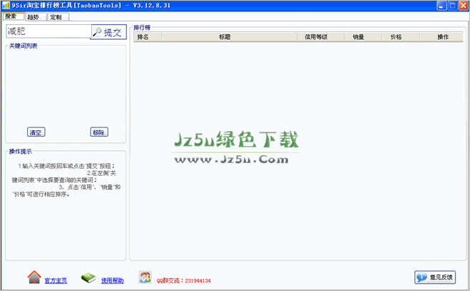Image resolution: width=470 pixels, height=291 pixels.
Task: Switch to the 搜索 tab
Action: click(x=14, y=16)
